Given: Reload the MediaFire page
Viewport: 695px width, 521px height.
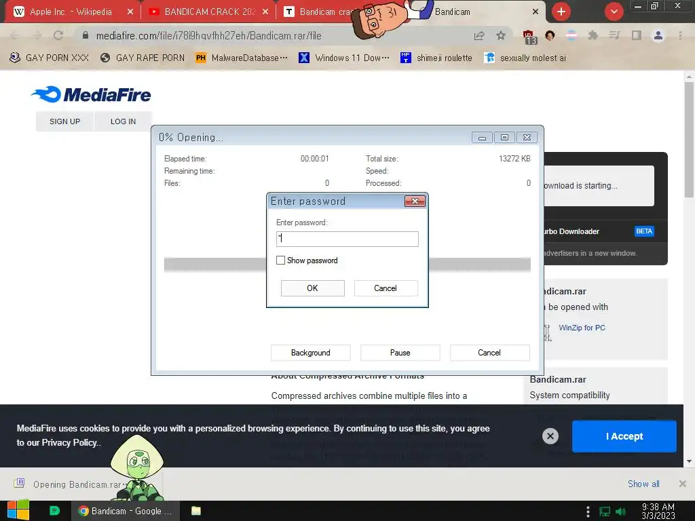Looking at the screenshot, I should [58, 35].
